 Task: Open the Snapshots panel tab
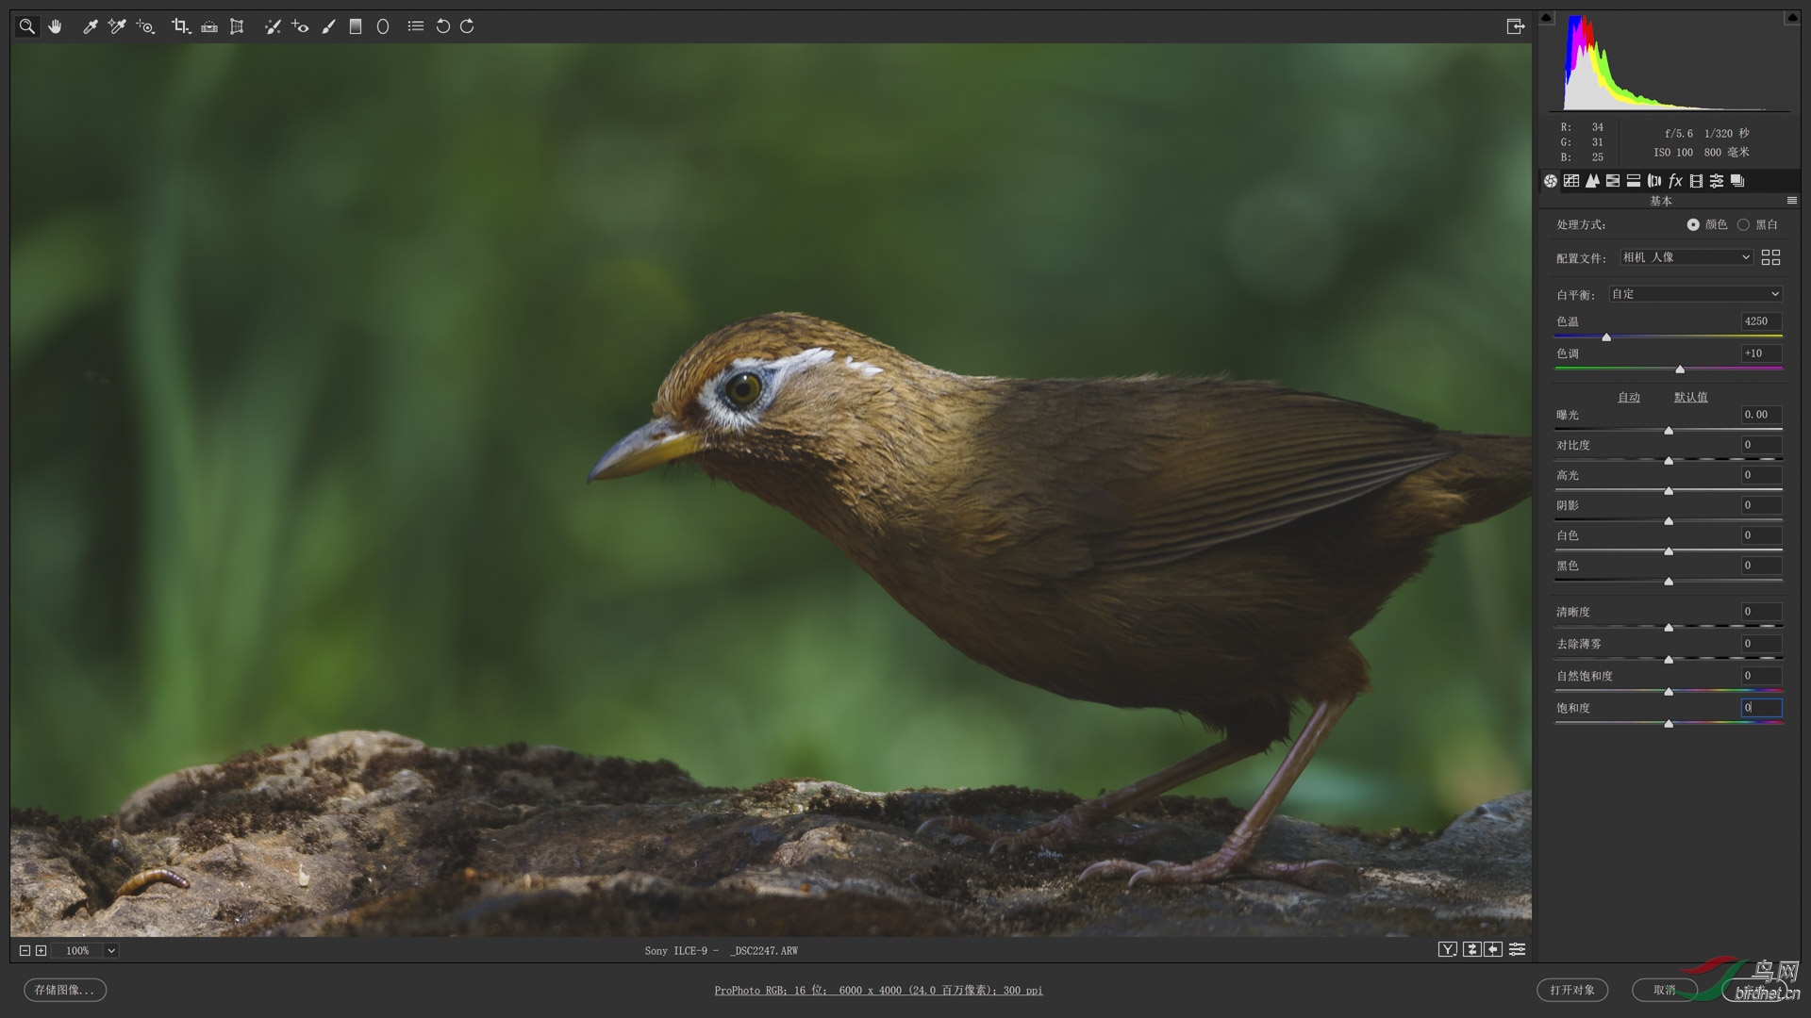tap(1737, 181)
